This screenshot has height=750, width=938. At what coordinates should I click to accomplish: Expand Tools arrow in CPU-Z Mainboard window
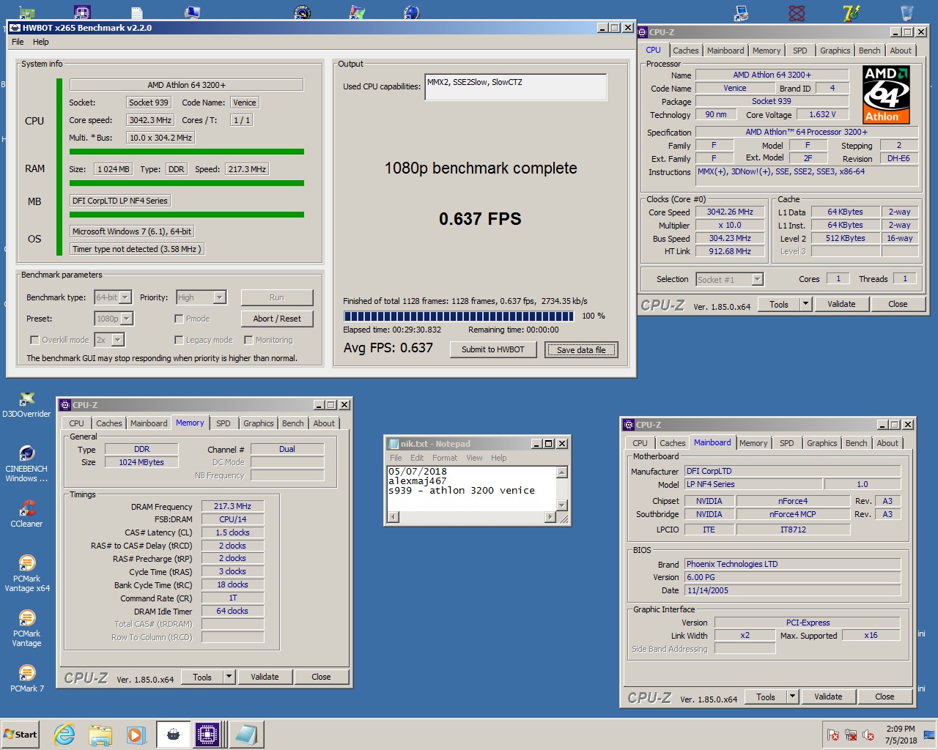point(792,697)
